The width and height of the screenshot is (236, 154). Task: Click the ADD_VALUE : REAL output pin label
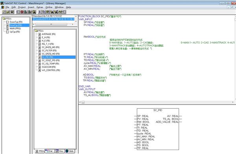click(167, 122)
